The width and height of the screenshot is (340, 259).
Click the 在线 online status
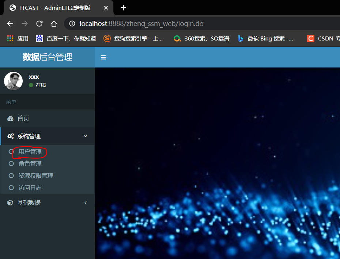[x=37, y=85]
